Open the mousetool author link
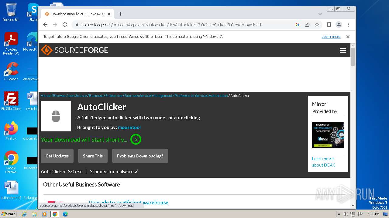 click(x=129, y=127)
